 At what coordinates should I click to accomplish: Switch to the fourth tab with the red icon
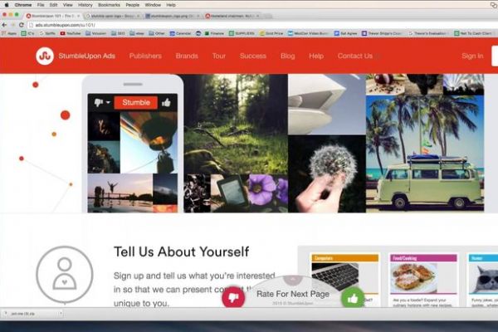(x=232, y=16)
